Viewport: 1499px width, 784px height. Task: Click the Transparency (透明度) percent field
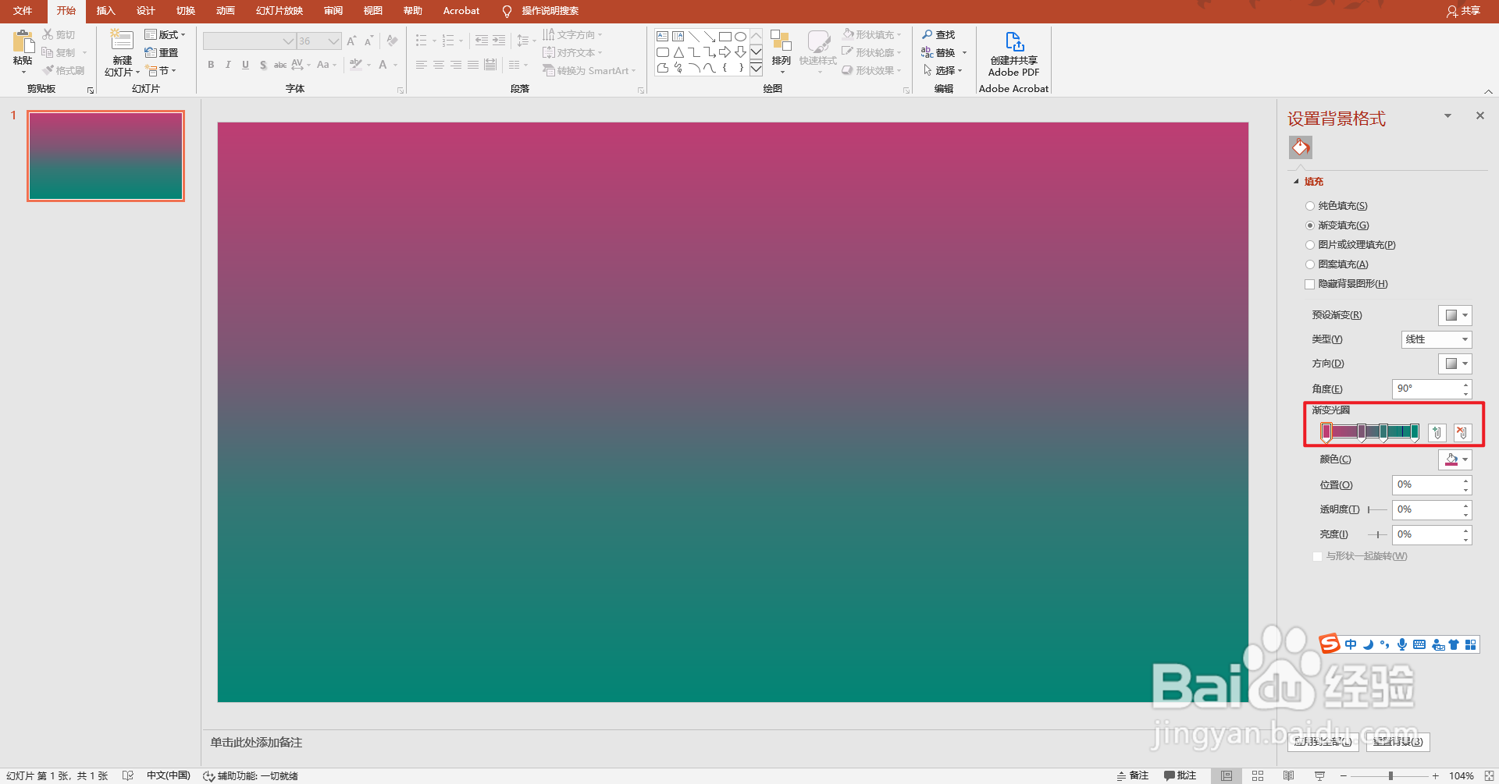(1426, 509)
